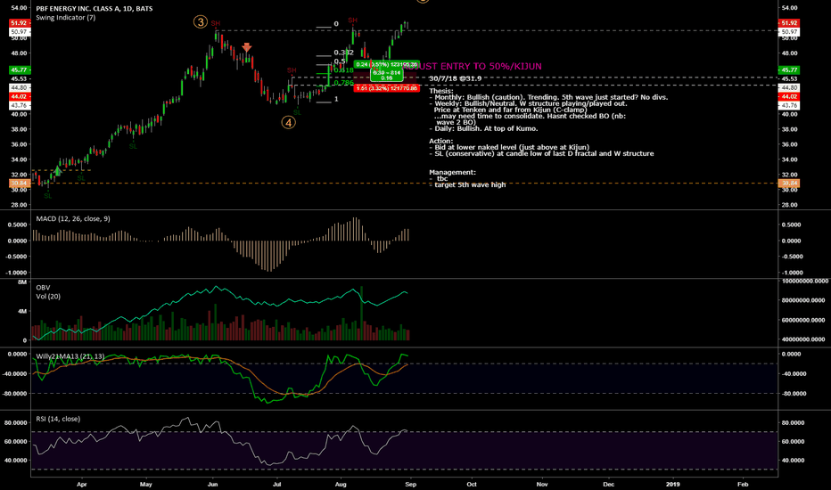Image resolution: width=831 pixels, height=490 pixels.
Task: Click the Jun label on the time axis
Action: 212,484
